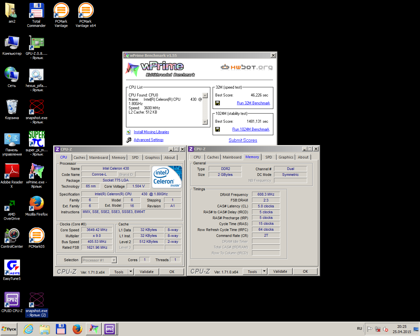The height and width of the screenshot is (336, 420).
Task: Click Install Missing Libraries link
Action: pos(151,132)
